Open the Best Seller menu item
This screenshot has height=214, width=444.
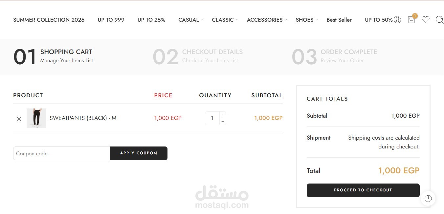[339, 20]
